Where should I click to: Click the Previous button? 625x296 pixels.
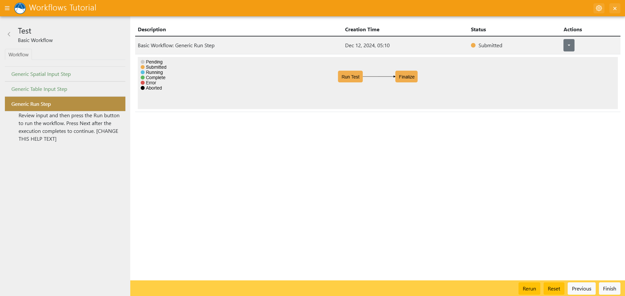coord(581,289)
